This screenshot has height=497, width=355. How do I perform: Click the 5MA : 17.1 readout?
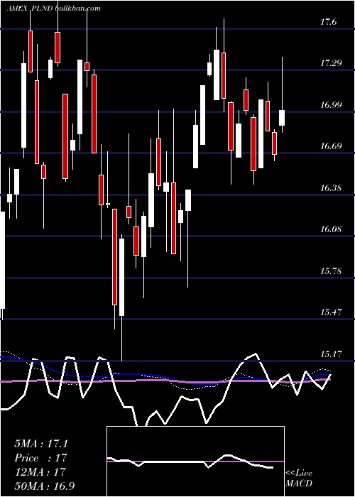pos(41,444)
